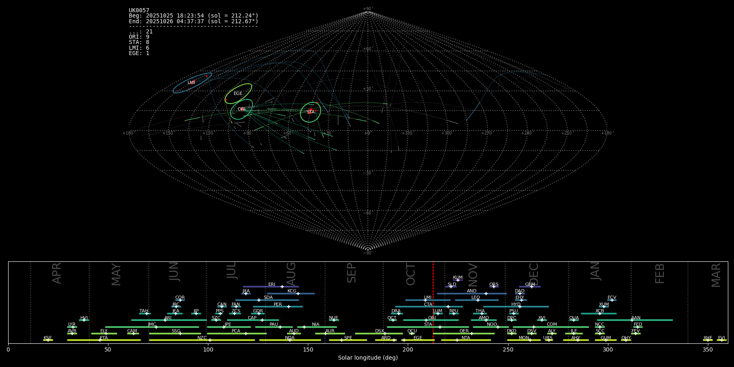The image size is (734, 367).
Task: Click the AND shower label in timeline
Action: pos(472,291)
